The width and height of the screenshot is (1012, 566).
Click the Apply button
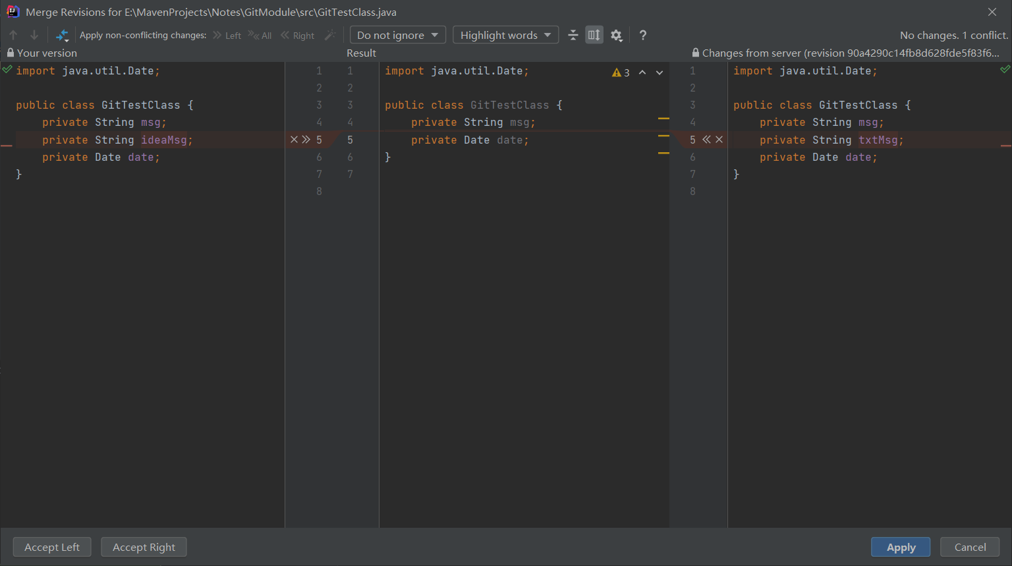point(901,547)
